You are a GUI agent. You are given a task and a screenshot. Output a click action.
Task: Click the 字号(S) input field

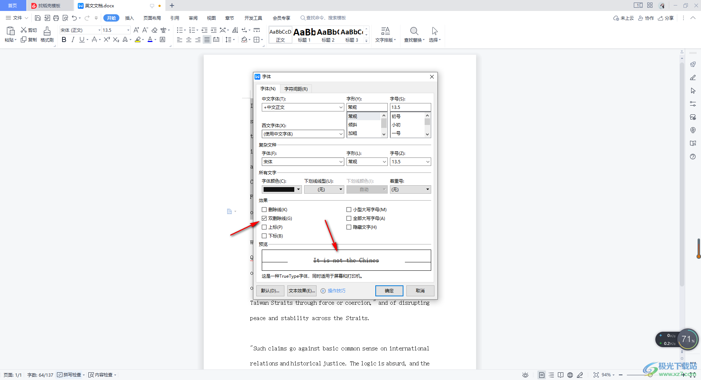coord(410,107)
